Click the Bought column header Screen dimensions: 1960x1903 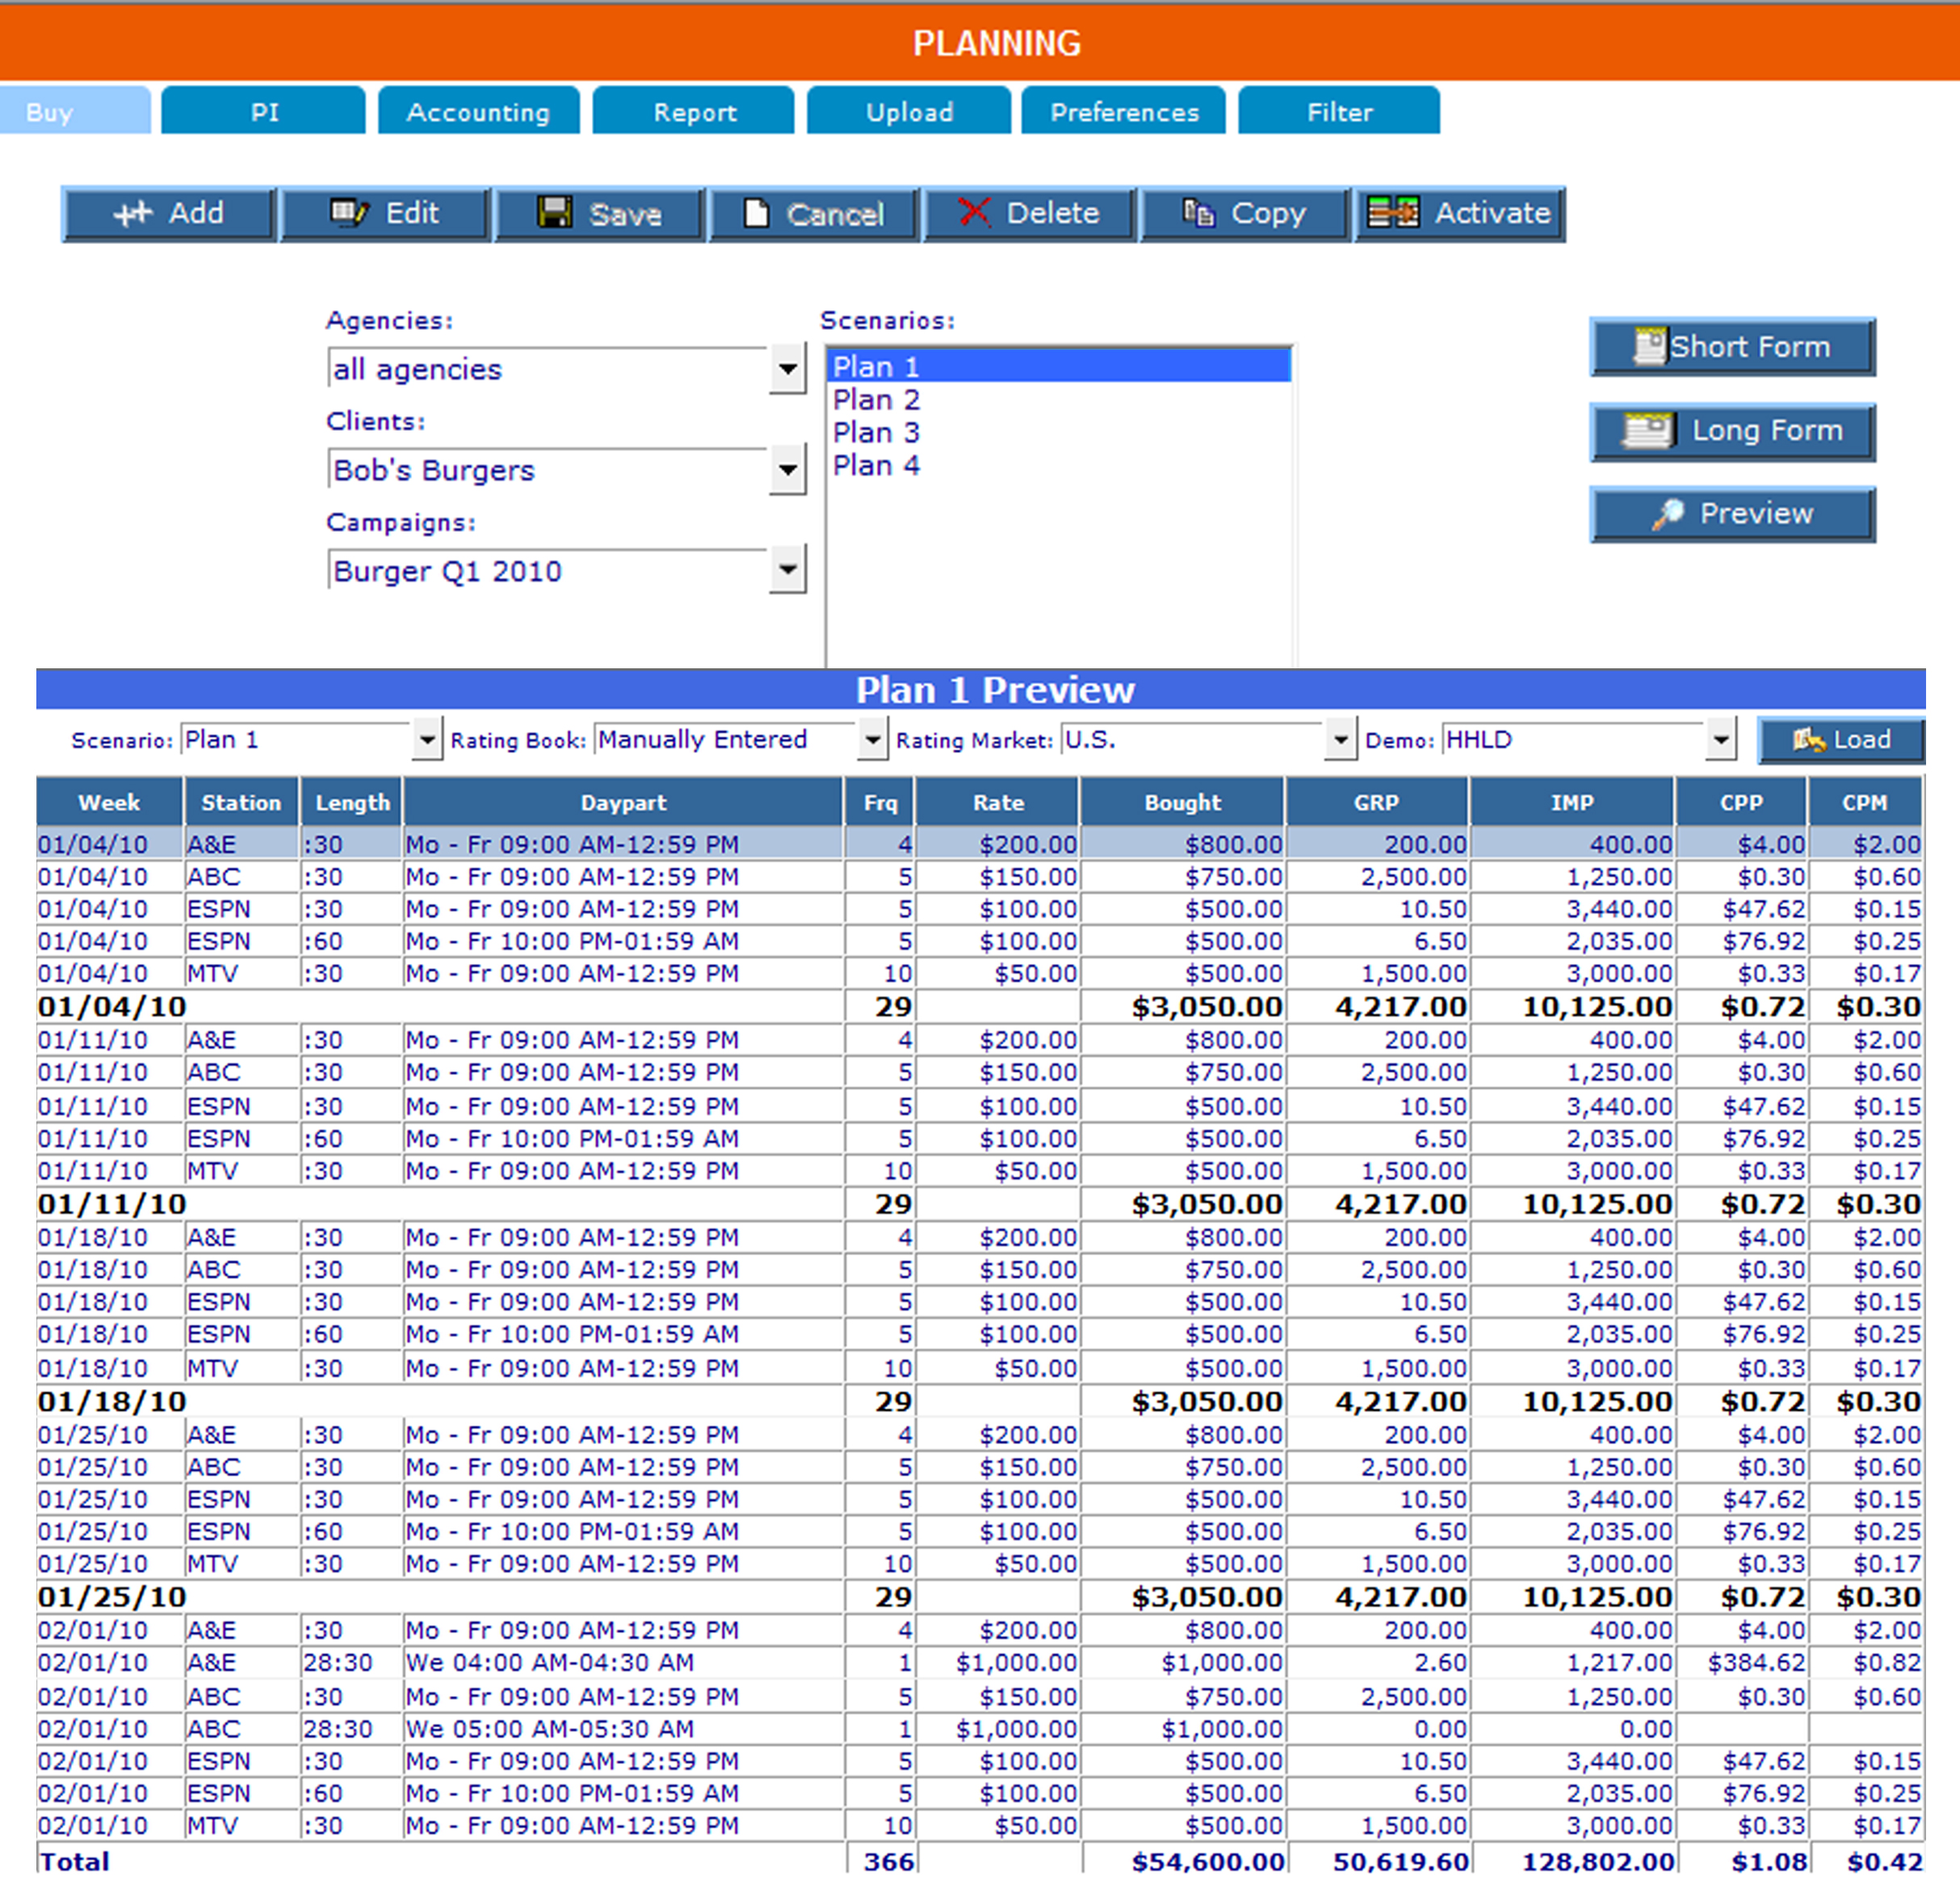(x=1183, y=802)
